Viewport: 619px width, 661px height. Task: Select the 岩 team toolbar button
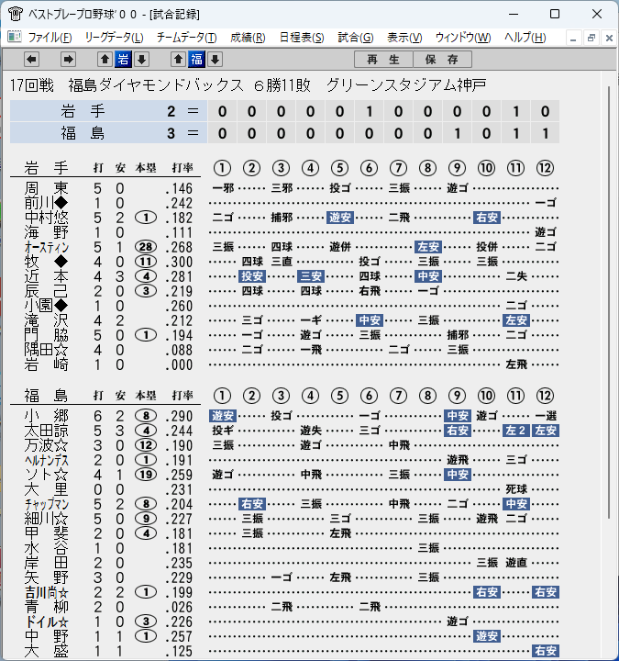[123, 60]
